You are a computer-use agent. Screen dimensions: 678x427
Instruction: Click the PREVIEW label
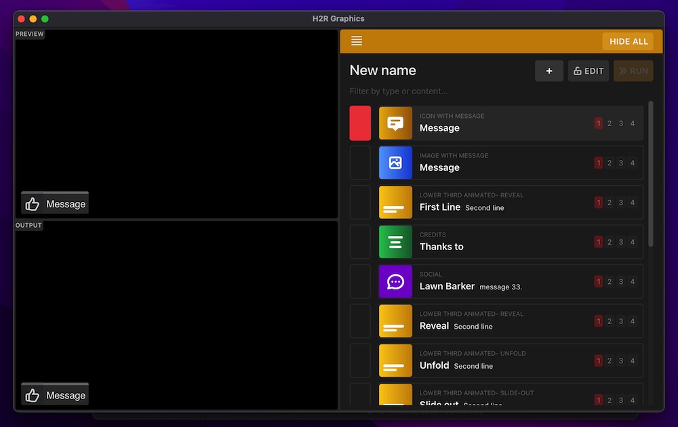pos(29,34)
